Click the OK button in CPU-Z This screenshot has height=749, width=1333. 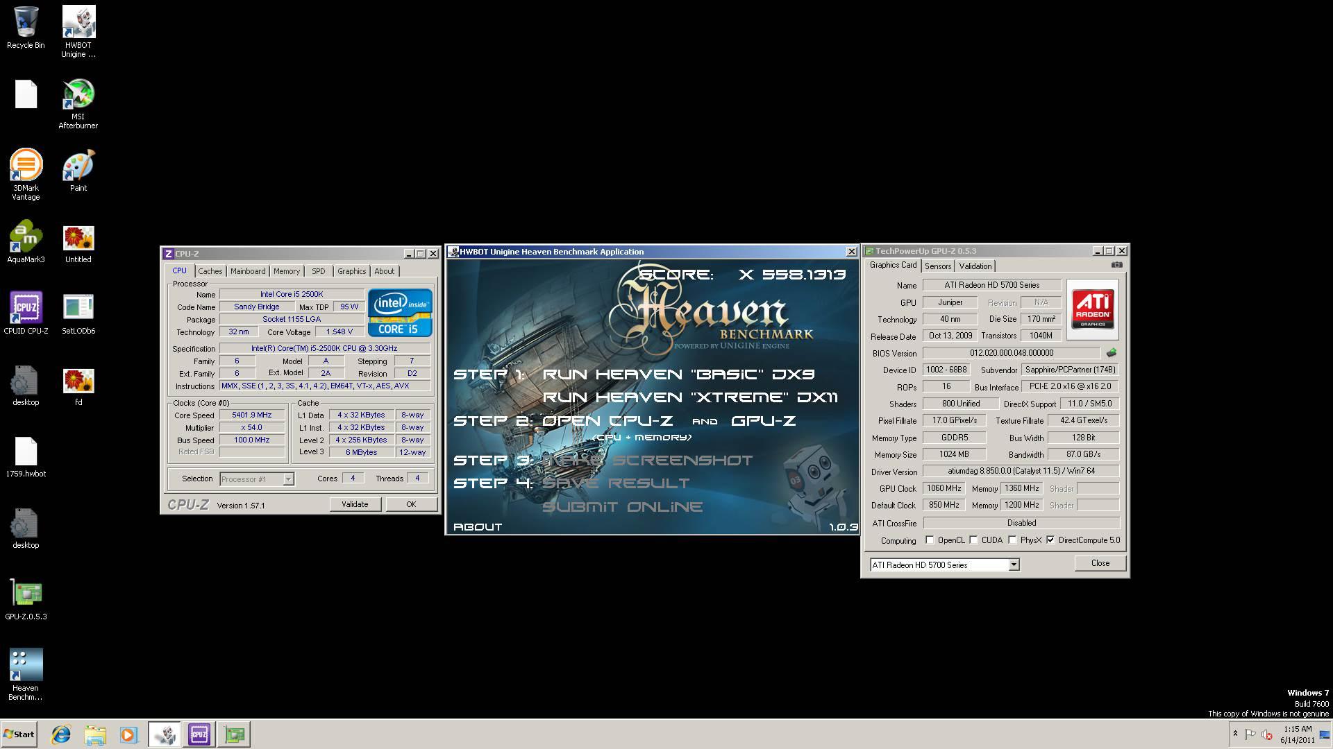[x=411, y=504]
